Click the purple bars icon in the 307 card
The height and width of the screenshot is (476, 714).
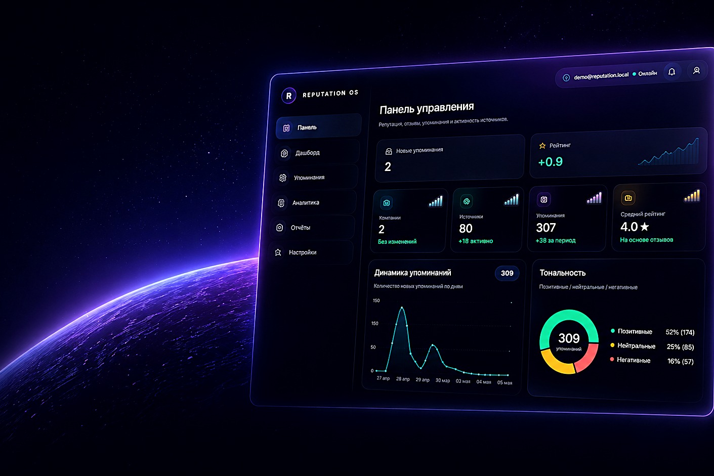[595, 198]
